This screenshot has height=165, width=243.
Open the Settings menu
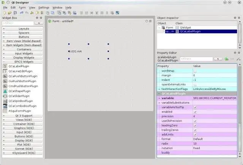point(44,8)
